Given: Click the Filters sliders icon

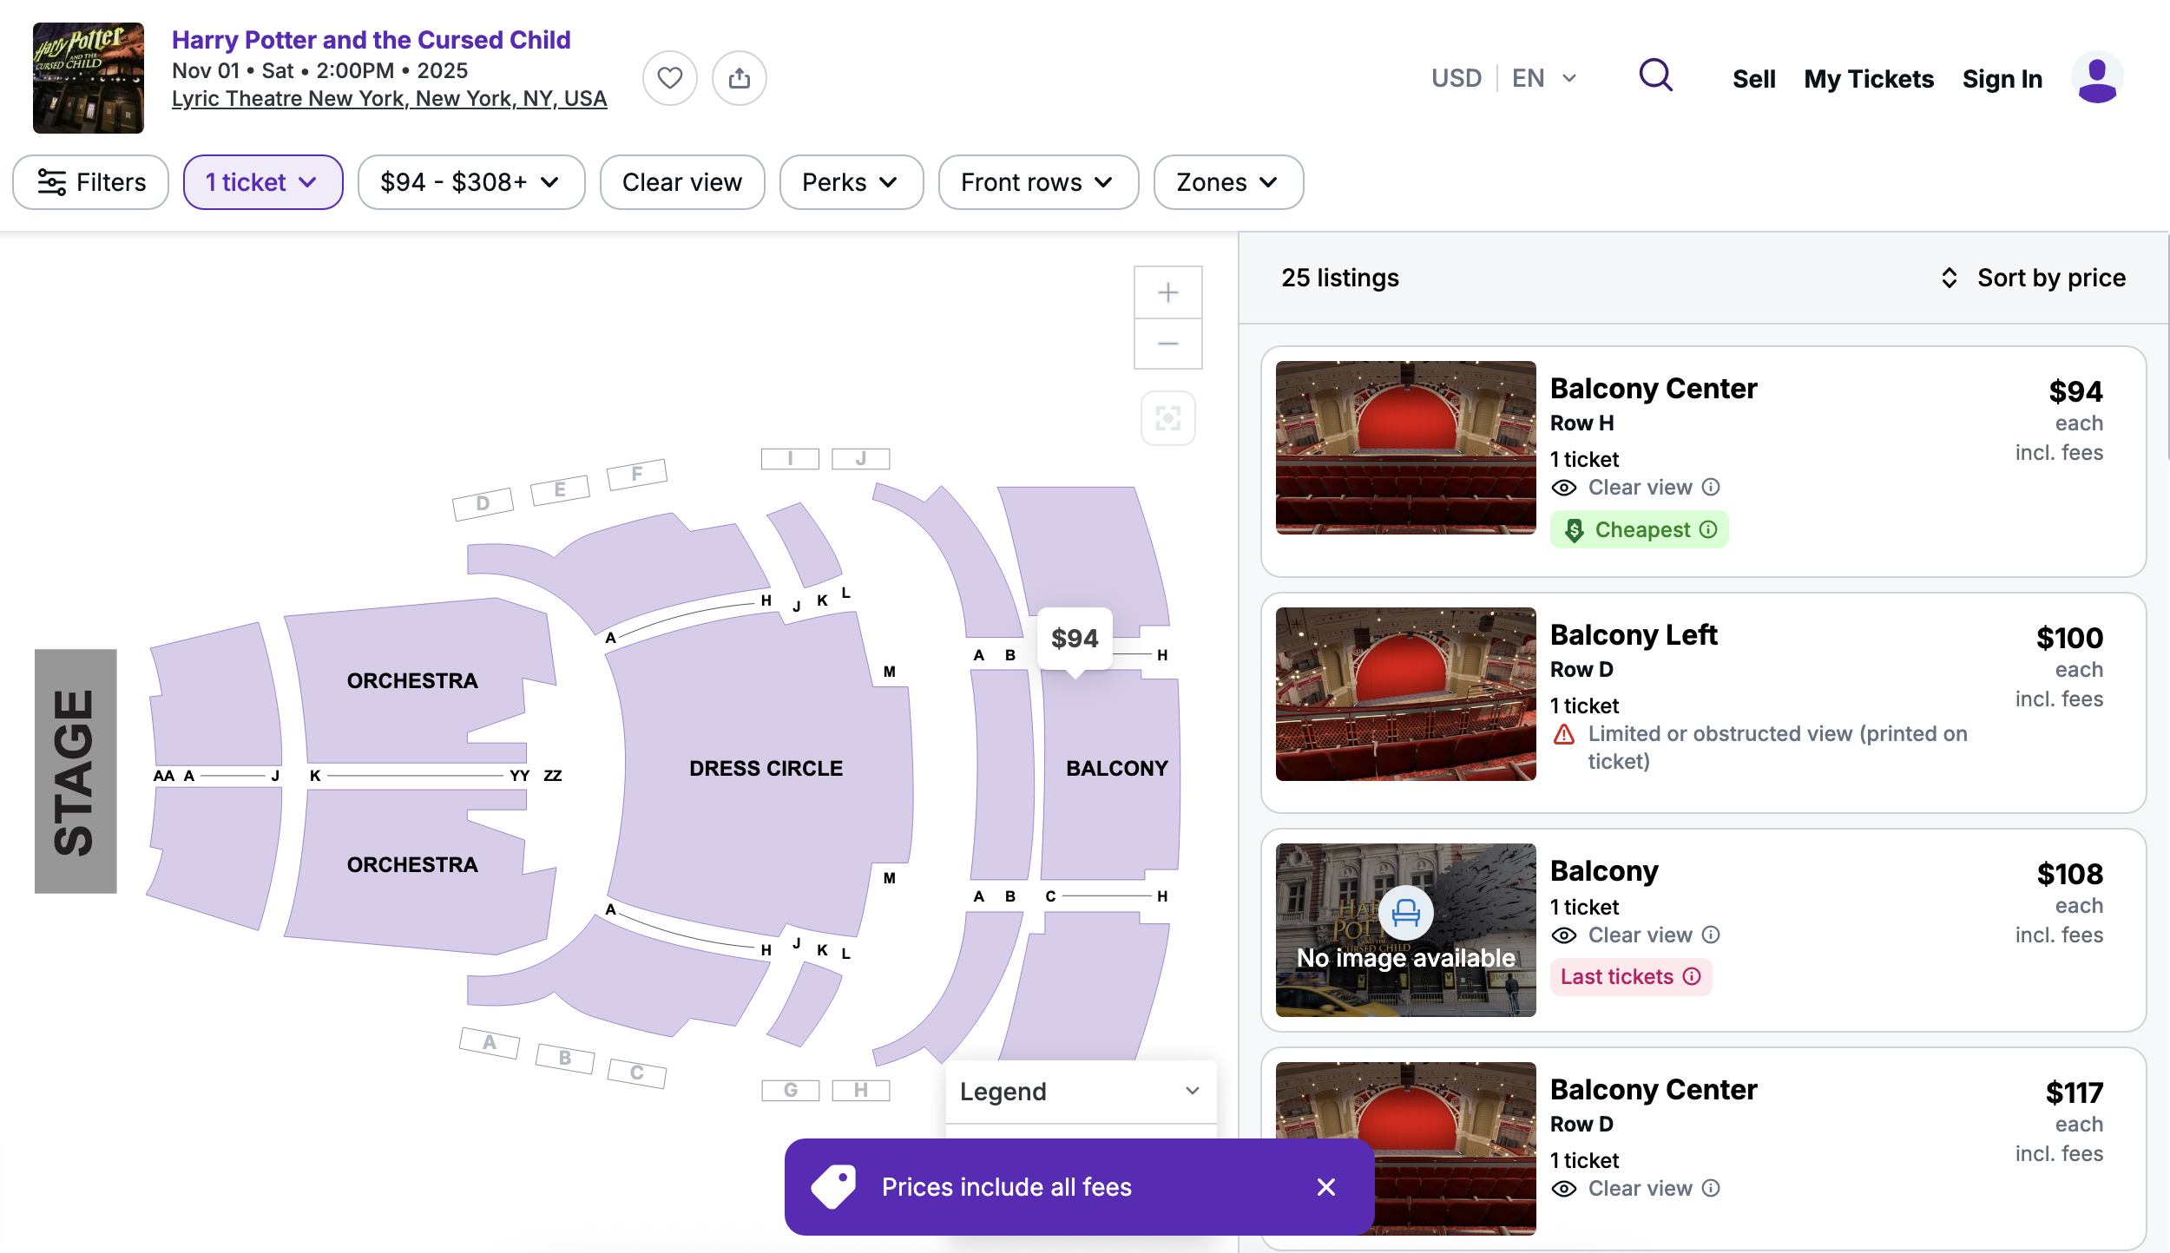Looking at the screenshot, I should [x=52, y=182].
